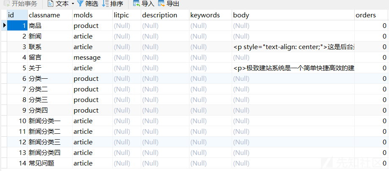Viewport: 389px width, 171px height.
Task: Click the Text (文本) document icon
Action: tap(50, 4)
